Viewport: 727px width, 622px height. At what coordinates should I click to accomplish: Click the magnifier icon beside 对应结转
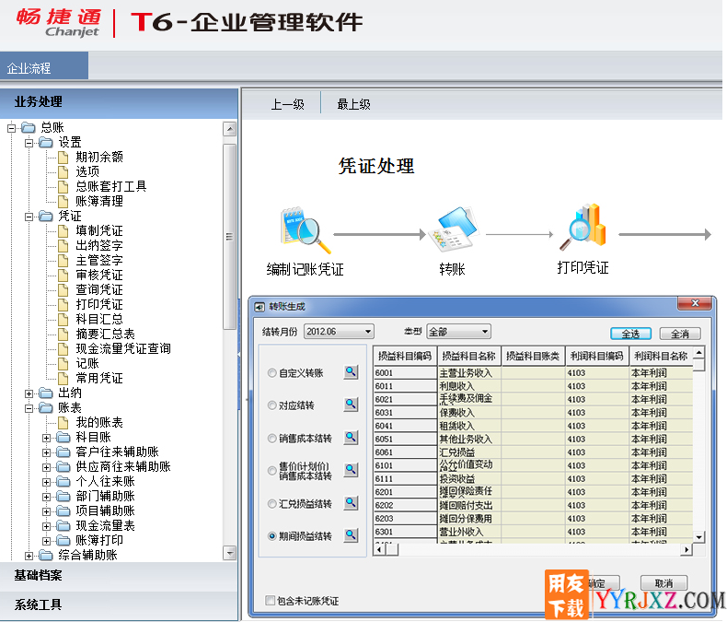pos(351,405)
